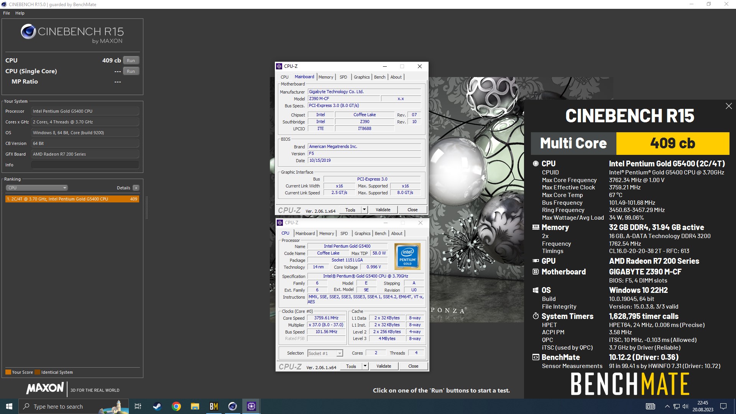Open SPD tab in lower CPU-Z window
Viewport: 736px width, 414px height.
click(344, 233)
